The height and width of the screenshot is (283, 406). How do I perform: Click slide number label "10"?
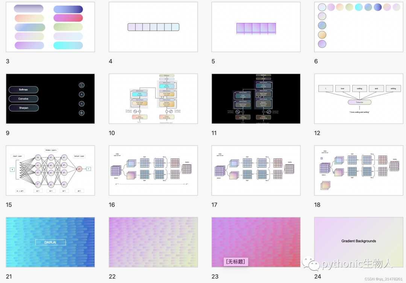pos(112,133)
